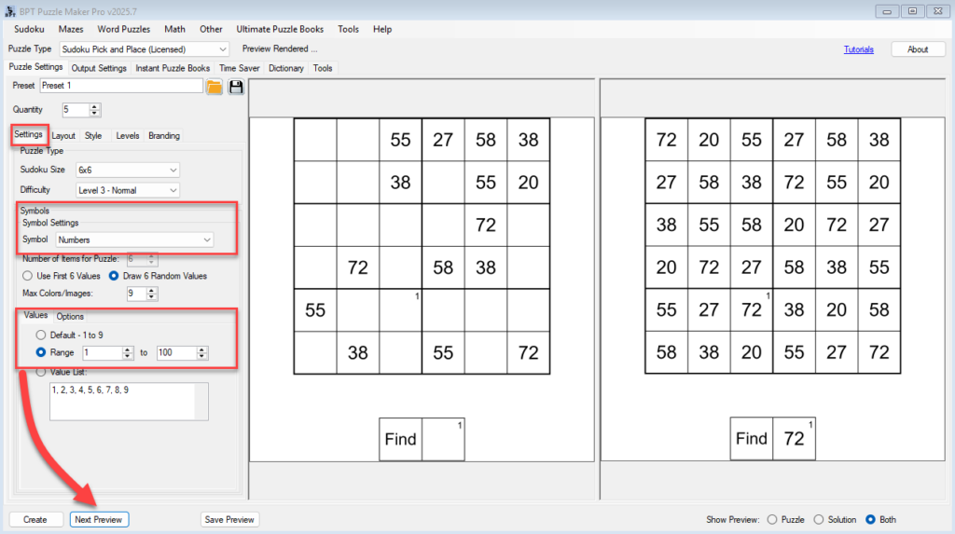The image size is (955, 534).
Task: Click the Create button
Action: (x=35, y=519)
